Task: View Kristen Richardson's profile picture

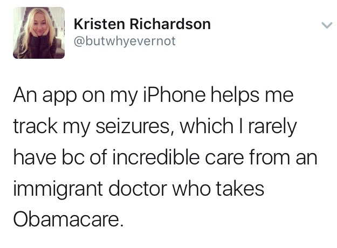Action: pos(39,33)
